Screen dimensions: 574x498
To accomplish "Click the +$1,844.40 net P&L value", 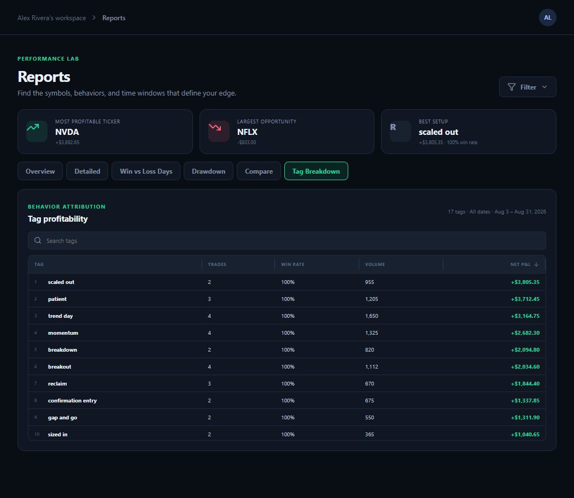I will [525, 383].
